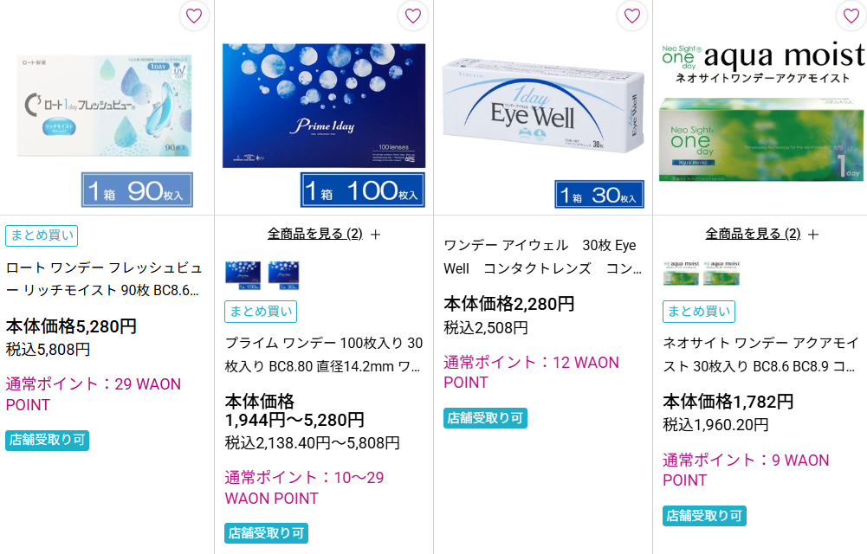Open Prime 1day 100 lenses product image

(324, 126)
